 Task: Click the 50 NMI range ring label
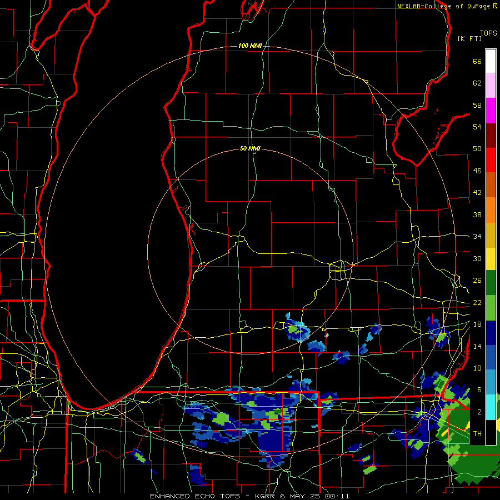coord(250,148)
